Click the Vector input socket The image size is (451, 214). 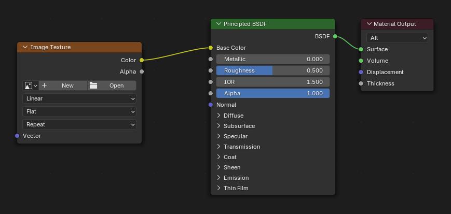(x=17, y=136)
